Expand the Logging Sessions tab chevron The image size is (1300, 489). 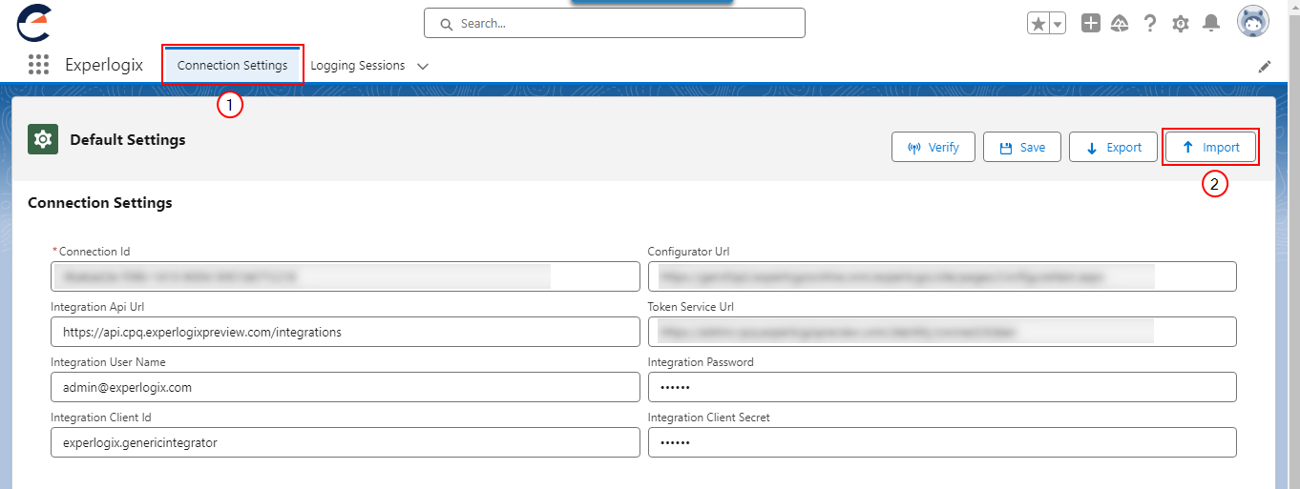(x=423, y=67)
